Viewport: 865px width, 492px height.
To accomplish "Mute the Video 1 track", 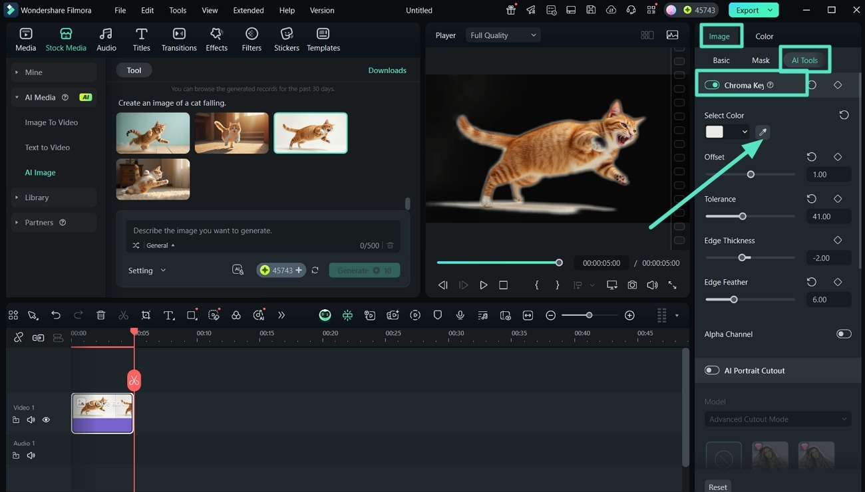I will [x=31, y=420].
